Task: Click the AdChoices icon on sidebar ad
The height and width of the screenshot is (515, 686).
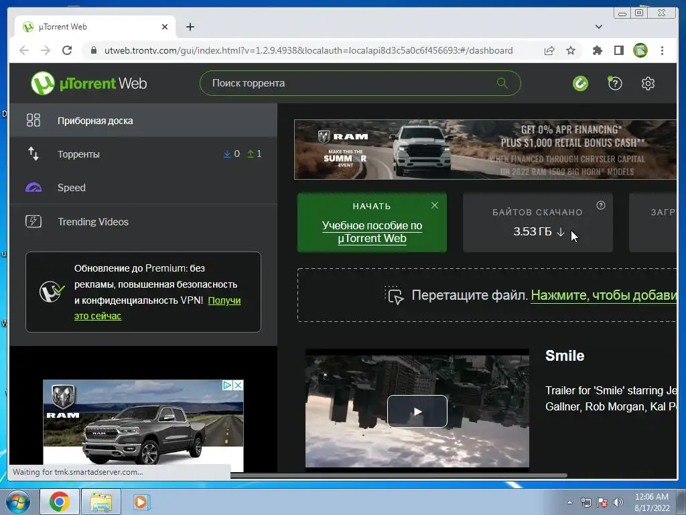Action: [x=228, y=385]
